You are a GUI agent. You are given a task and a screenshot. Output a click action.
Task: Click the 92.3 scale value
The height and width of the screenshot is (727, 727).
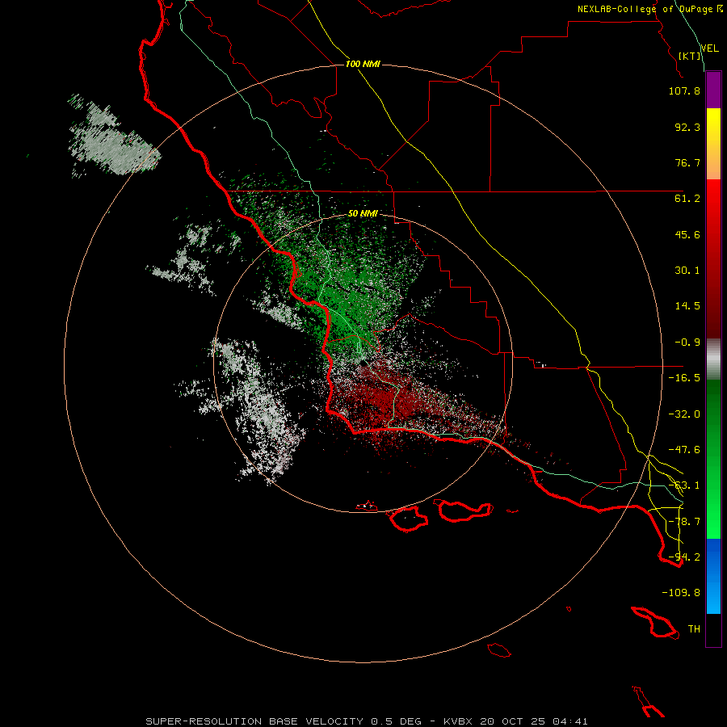[x=687, y=127]
